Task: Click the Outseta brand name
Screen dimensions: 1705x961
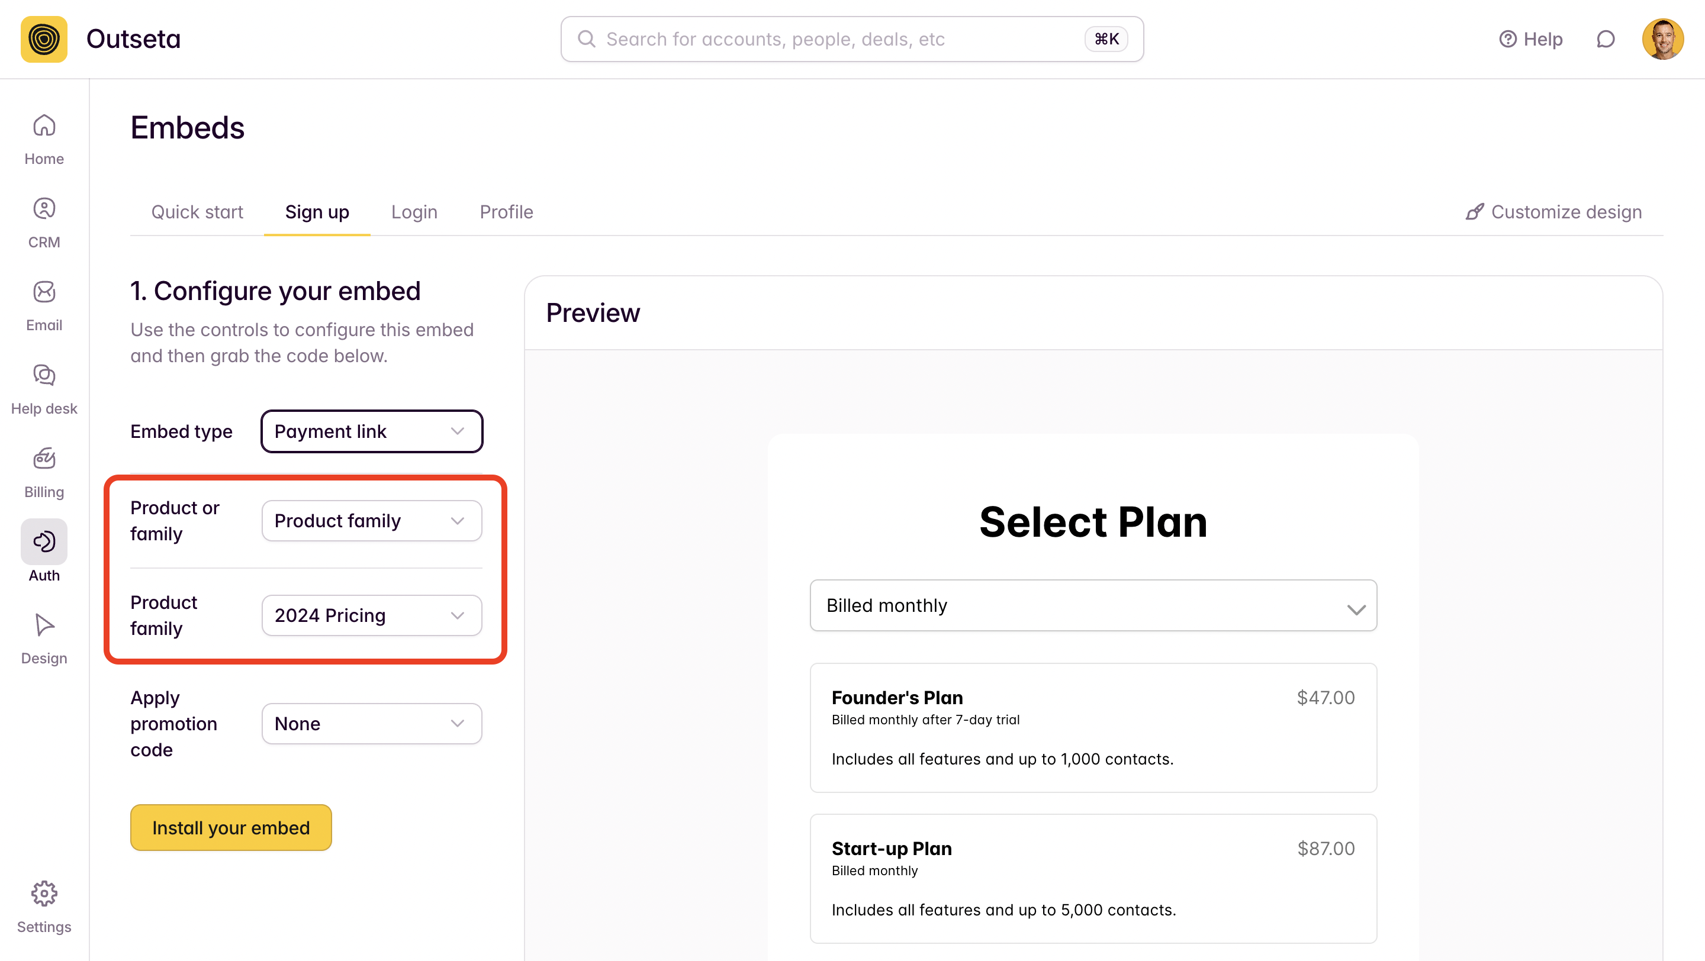Action: tap(133, 39)
